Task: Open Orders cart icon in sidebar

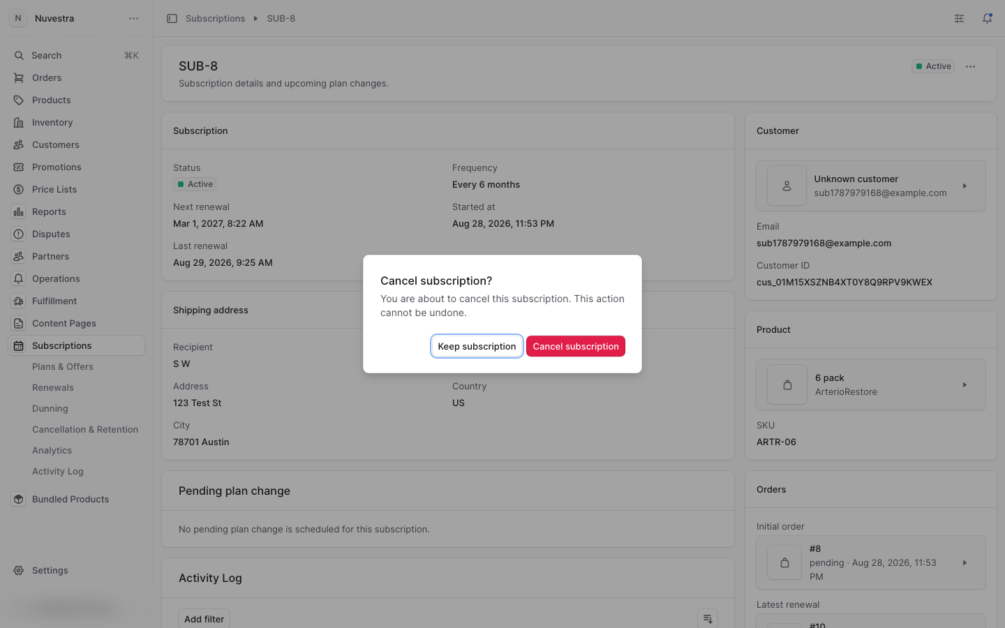Action: 19,77
